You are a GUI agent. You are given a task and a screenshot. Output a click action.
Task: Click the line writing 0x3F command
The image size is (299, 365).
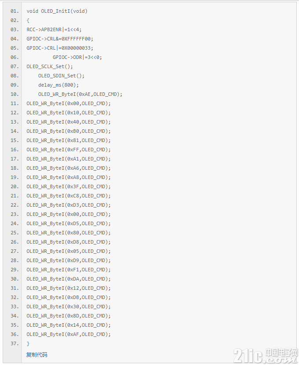[69, 186]
